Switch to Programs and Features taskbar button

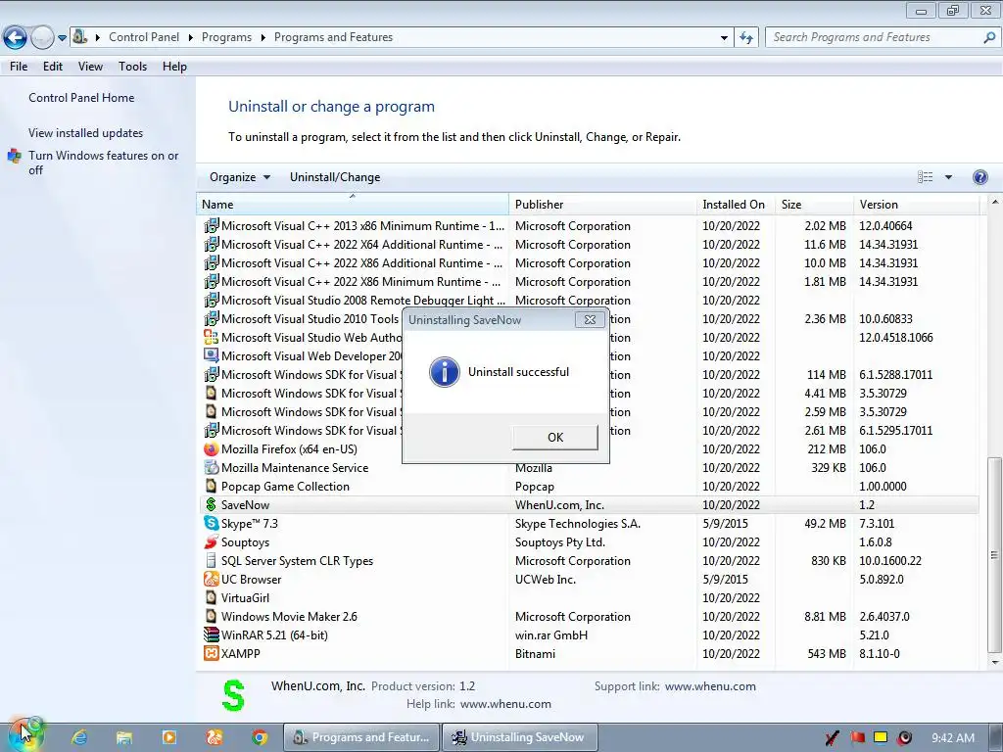(361, 737)
